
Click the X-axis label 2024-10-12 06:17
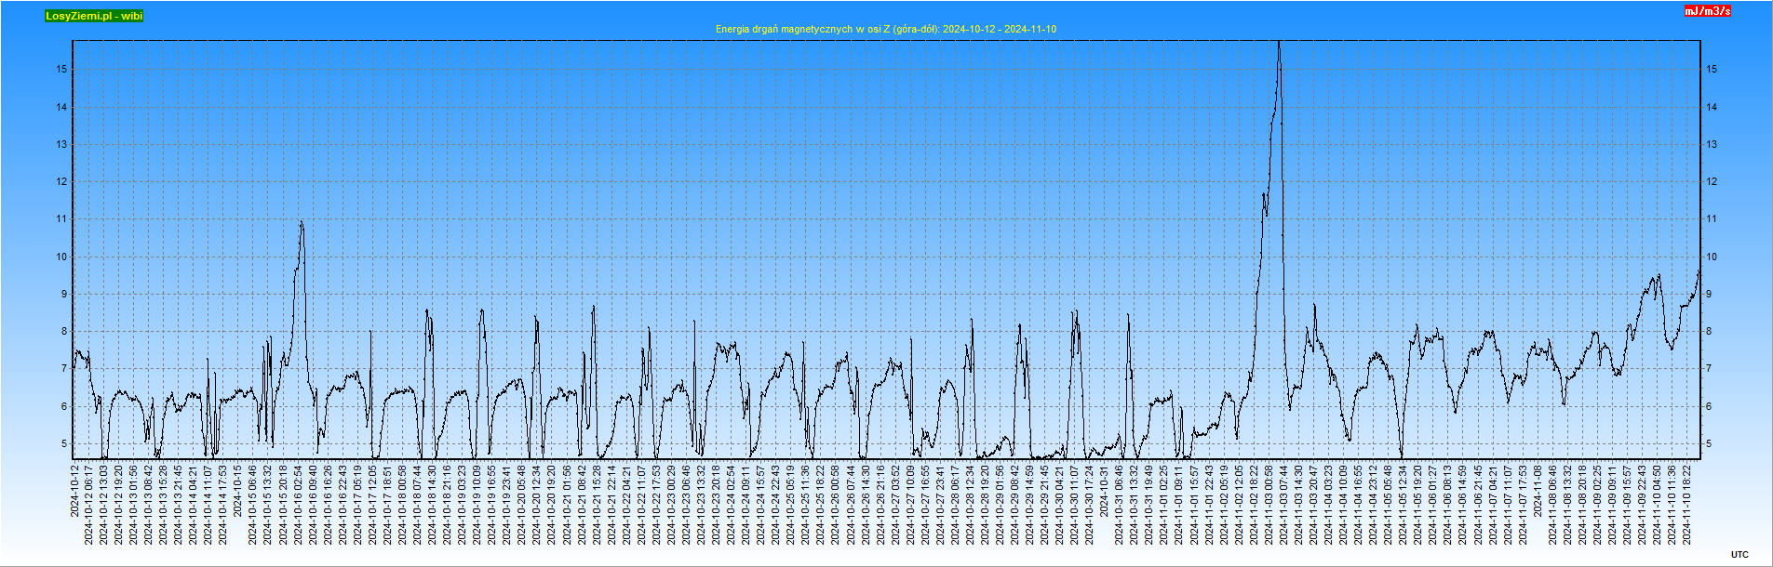(89, 505)
